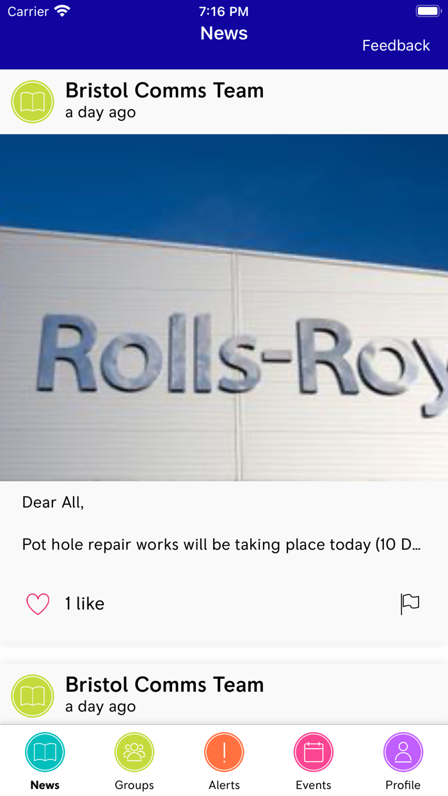Image resolution: width=448 pixels, height=796 pixels.
Task: Tap the 'Dear All,' post text
Action: [53, 503]
